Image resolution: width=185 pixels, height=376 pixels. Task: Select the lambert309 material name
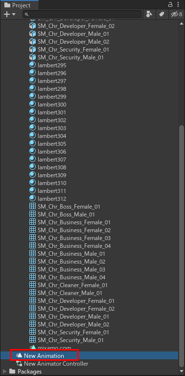[x=52, y=175]
